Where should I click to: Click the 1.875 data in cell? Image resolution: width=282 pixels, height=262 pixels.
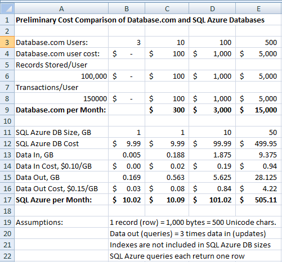coord(212,155)
